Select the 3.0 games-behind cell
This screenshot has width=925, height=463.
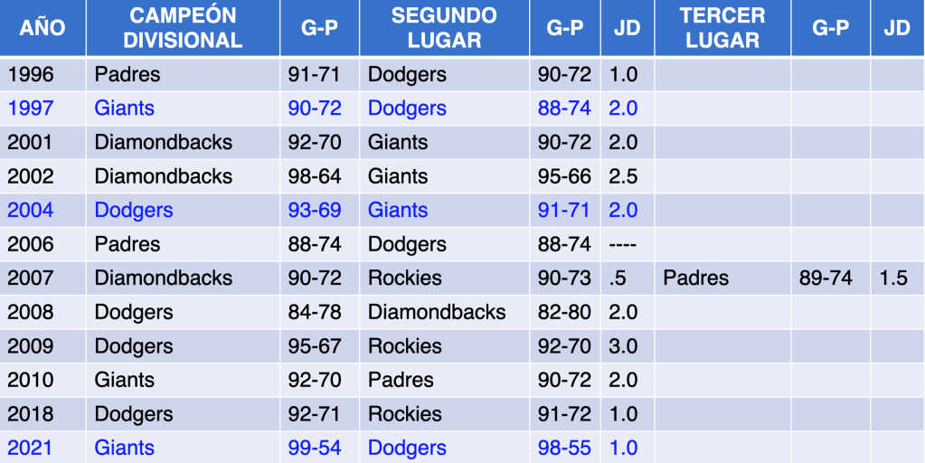coord(623,345)
